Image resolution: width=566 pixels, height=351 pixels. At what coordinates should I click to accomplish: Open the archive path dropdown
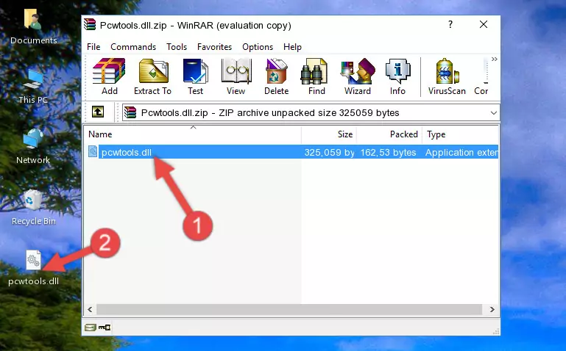493,112
